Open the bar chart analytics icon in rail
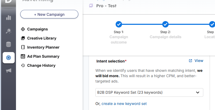Image resolution: width=215 pixels, height=110 pixels. click(9, 18)
